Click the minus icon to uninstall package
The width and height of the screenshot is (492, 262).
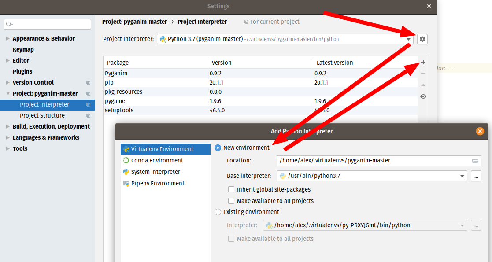point(423,74)
